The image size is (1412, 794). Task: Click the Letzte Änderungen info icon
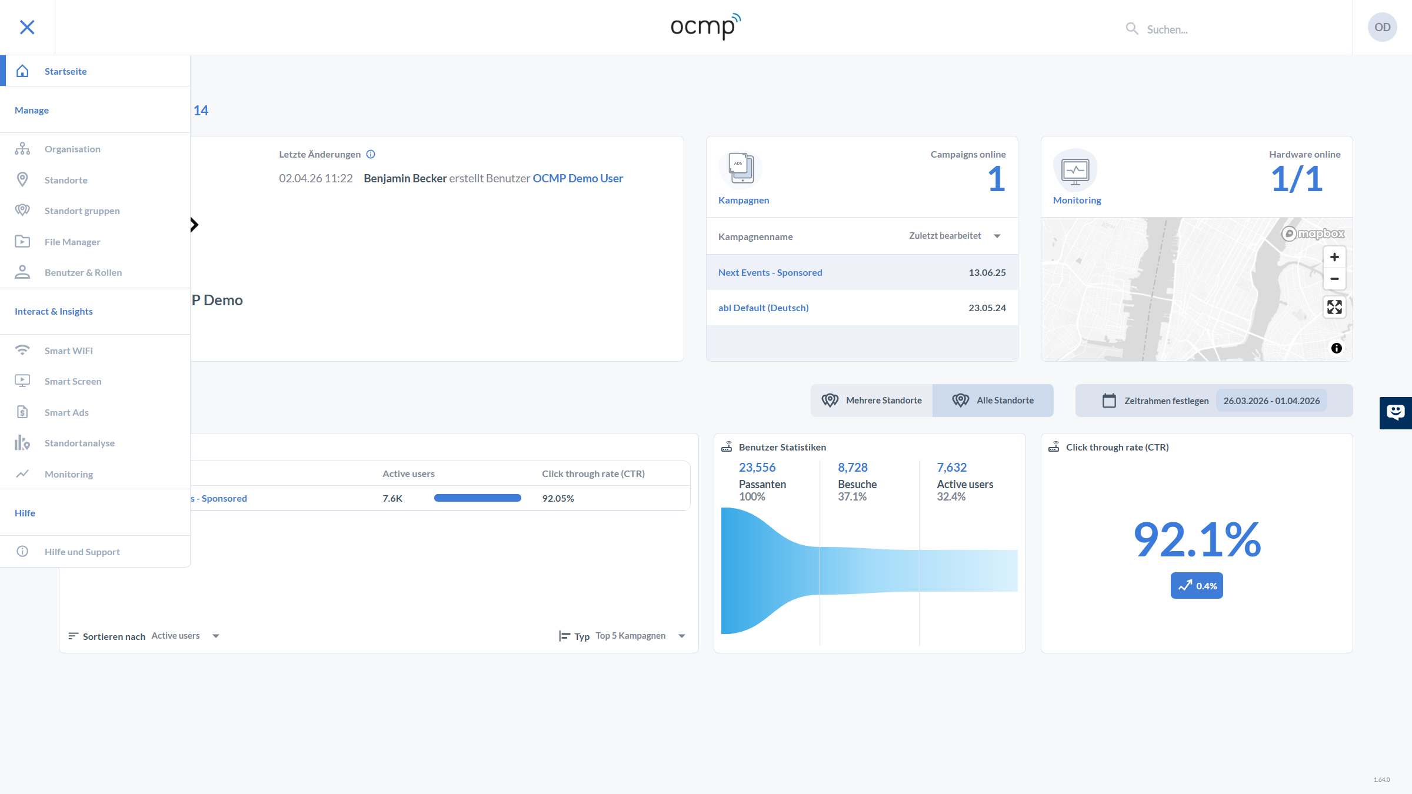pos(371,154)
